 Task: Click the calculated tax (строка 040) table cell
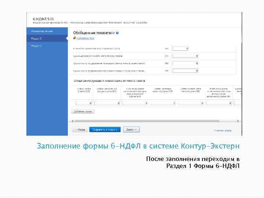point(191,103)
